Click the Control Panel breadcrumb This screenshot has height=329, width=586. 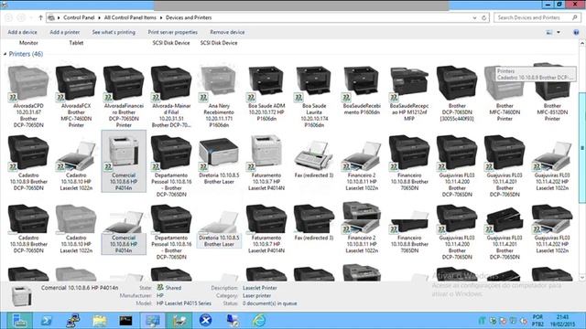point(79,17)
